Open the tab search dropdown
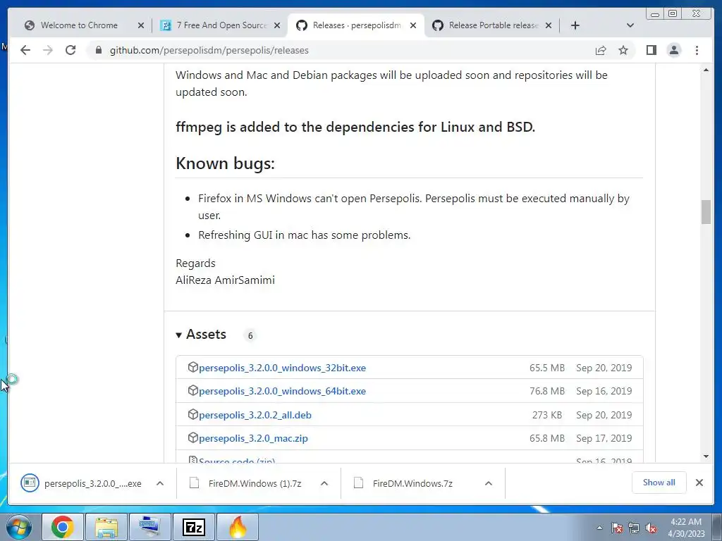This screenshot has width=722, height=541. pyautogui.click(x=630, y=25)
